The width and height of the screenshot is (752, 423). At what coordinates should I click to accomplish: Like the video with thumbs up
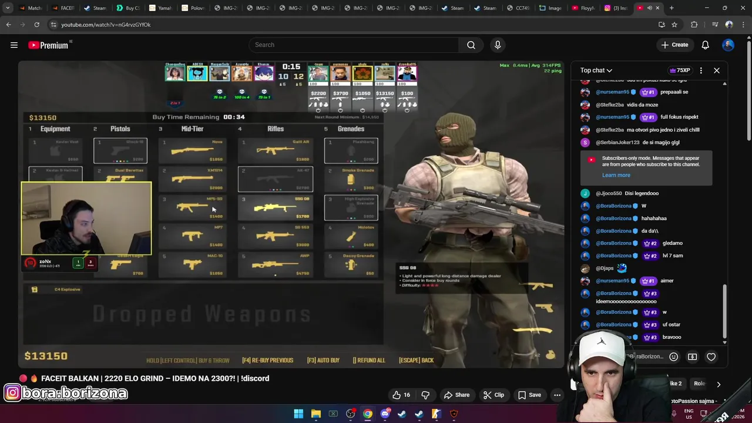(x=401, y=395)
